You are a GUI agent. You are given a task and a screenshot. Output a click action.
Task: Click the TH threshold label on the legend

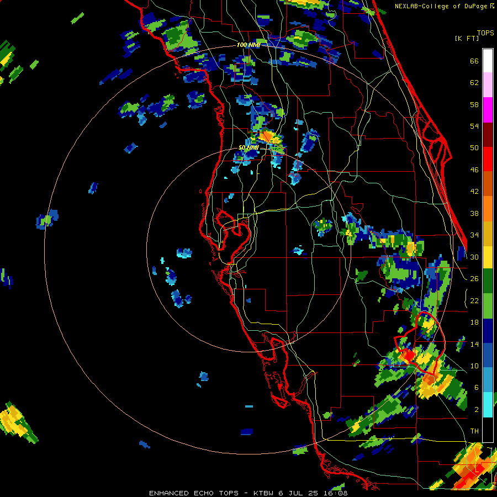(x=474, y=431)
